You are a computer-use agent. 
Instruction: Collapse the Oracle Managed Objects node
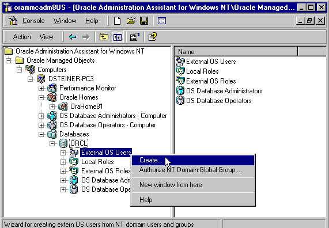pyautogui.click(x=9, y=60)
